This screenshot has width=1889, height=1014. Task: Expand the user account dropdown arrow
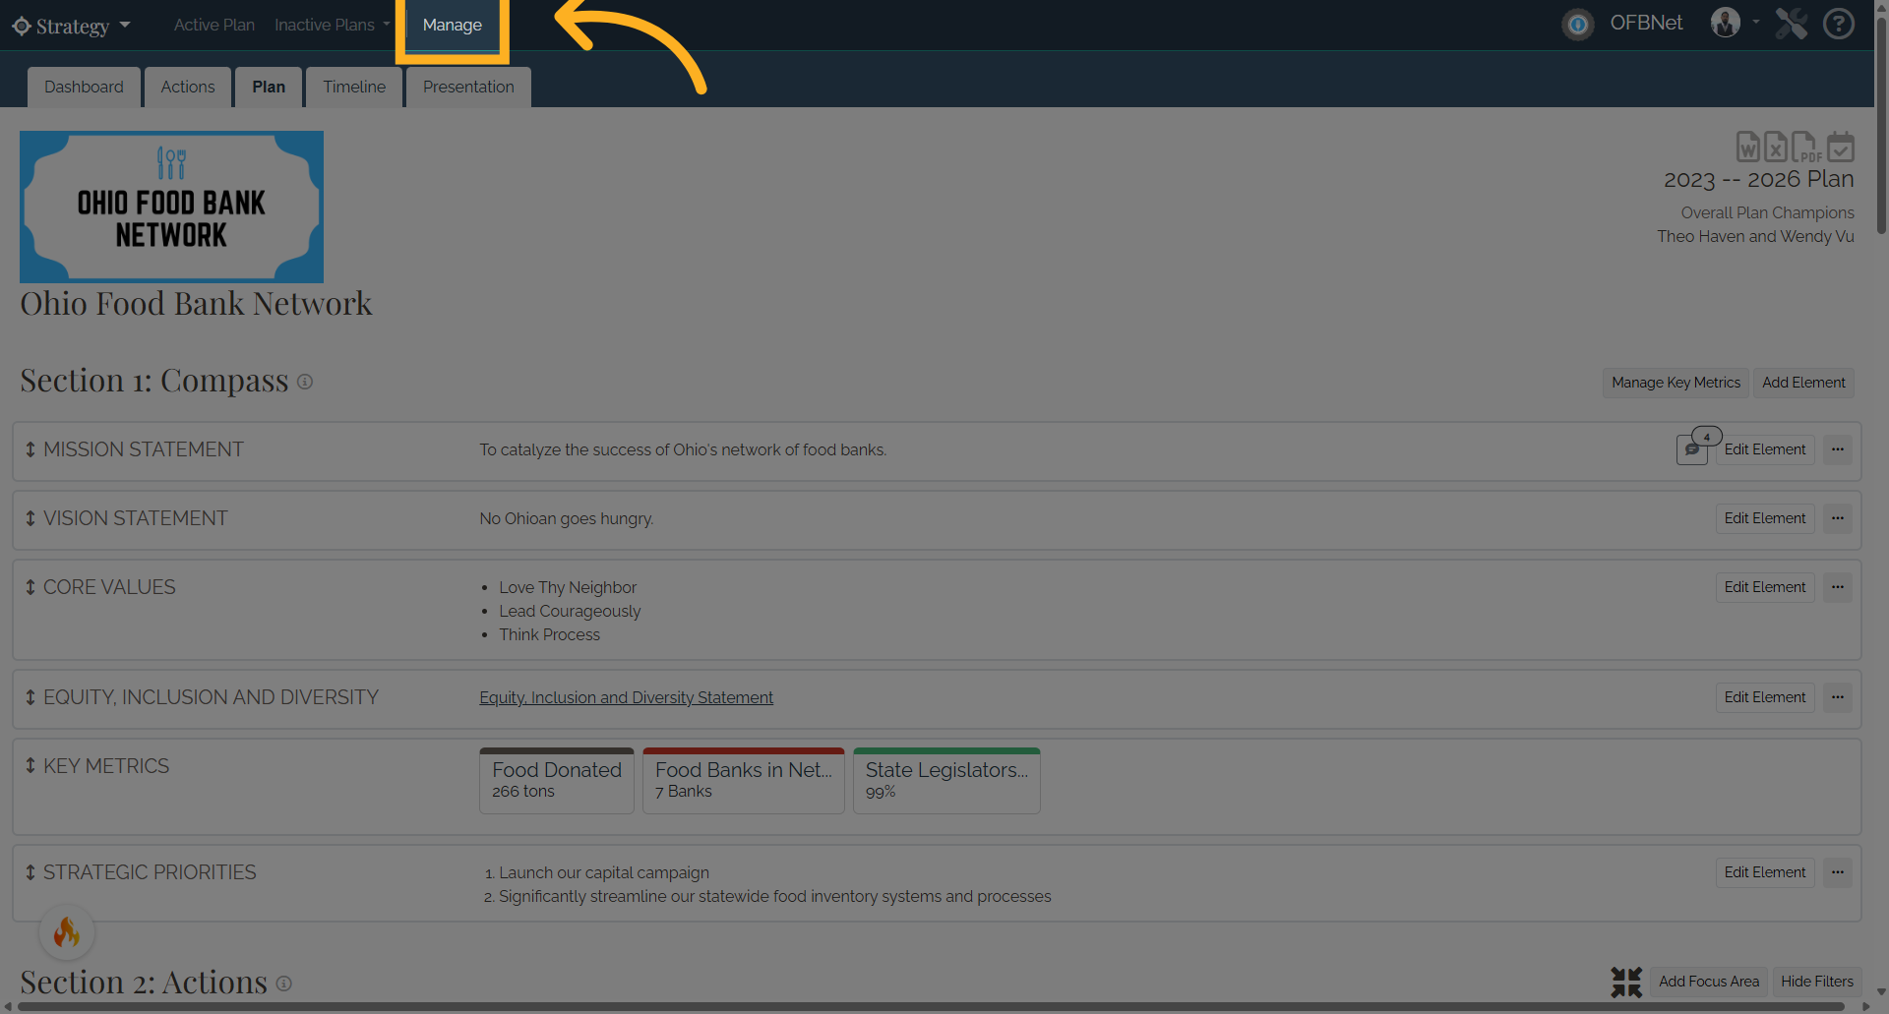[1756, 22]
